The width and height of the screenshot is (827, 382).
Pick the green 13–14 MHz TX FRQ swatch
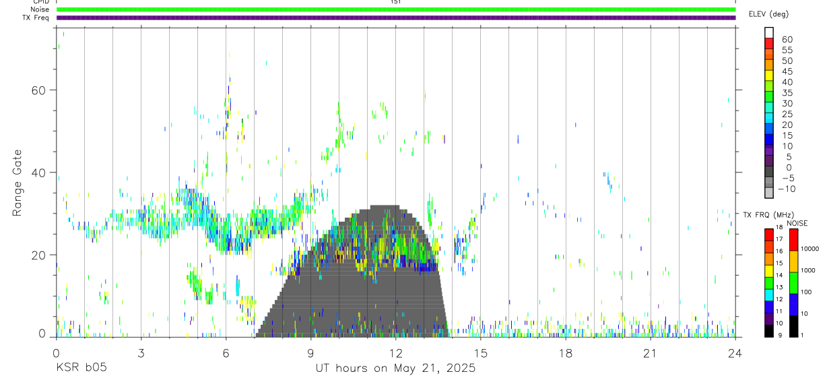(x=768, y=283)
